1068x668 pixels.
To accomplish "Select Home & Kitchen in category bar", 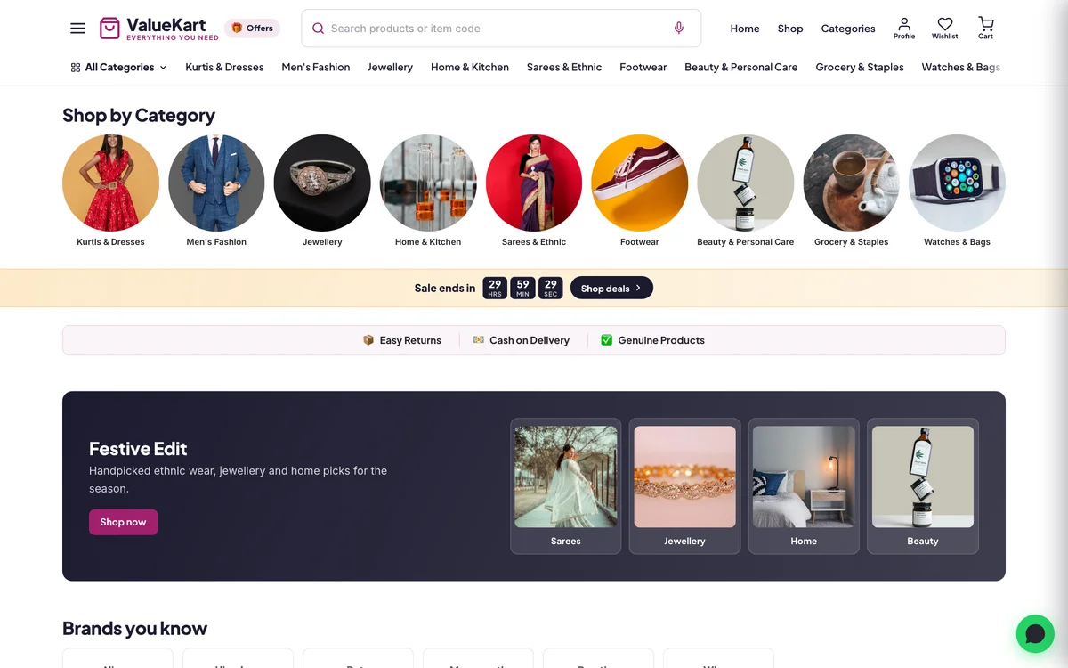I will point(470,67).
